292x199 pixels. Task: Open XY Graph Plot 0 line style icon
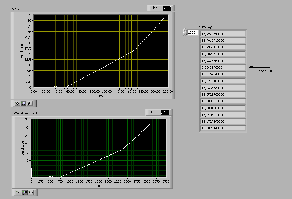click(x=167, y=8)
